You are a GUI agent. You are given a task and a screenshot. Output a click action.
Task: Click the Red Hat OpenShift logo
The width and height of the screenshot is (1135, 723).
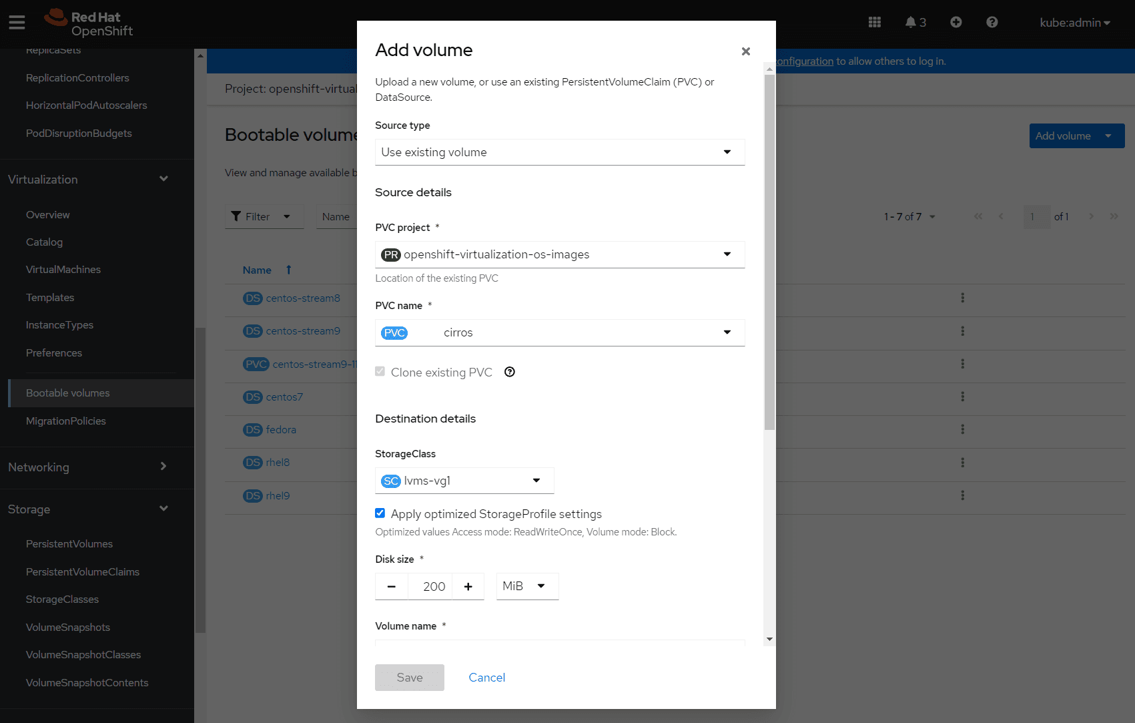(87, 21)
